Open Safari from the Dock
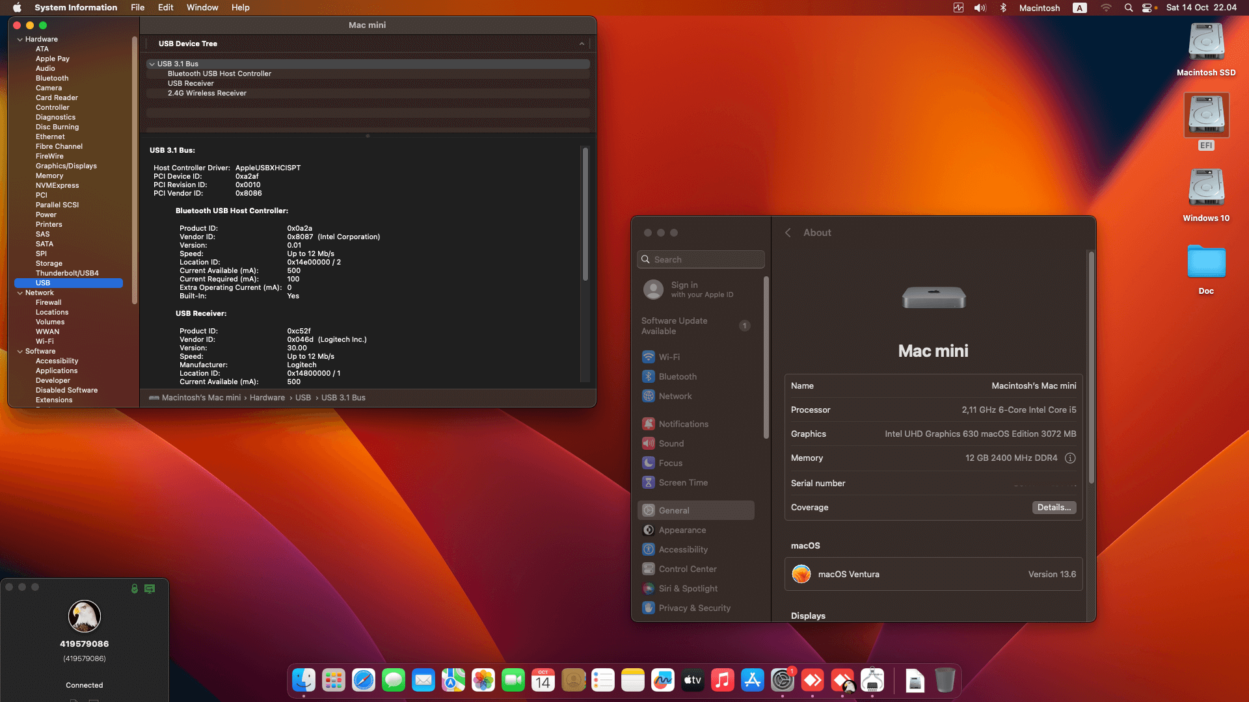This screenshot has width=1249, height=702. [362, 680]
